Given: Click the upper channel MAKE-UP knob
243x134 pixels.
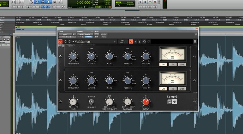Looking at the screenshot, I should pos(146,56).
